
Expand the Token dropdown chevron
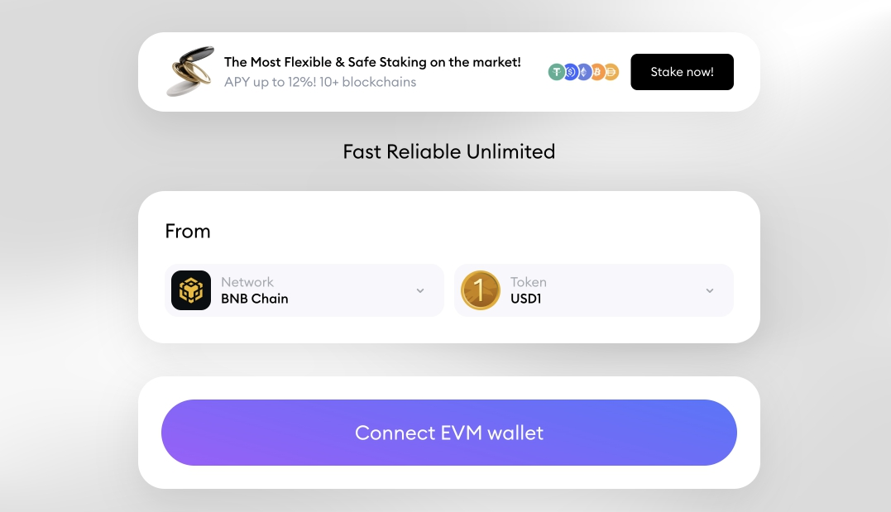pyautogui.click(x=710, y=290)
